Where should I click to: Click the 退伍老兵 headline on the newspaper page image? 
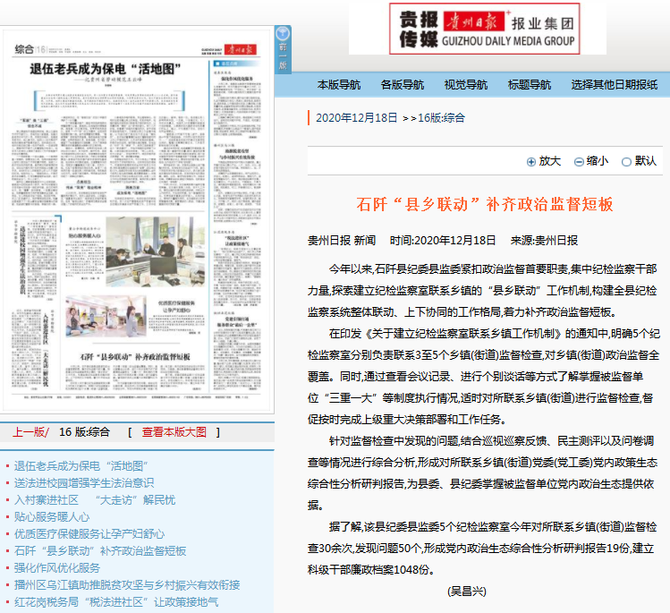pos(106,69)
